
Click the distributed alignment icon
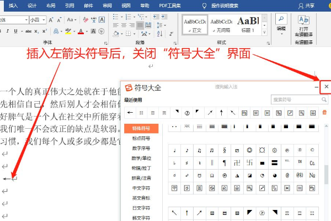click(x=148, y=25)
